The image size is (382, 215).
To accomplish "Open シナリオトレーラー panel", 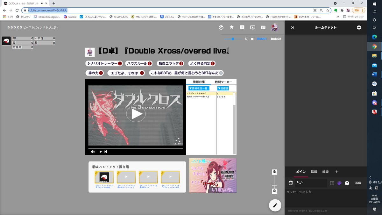I will (x=104, y=63).
